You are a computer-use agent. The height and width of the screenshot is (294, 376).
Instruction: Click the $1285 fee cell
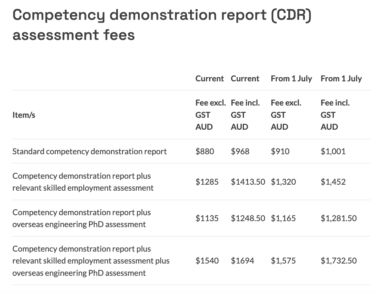tap(207, 182)
